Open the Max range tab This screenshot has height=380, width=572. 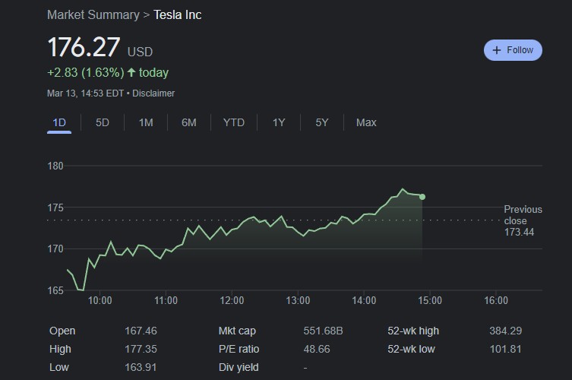point(366,122)
